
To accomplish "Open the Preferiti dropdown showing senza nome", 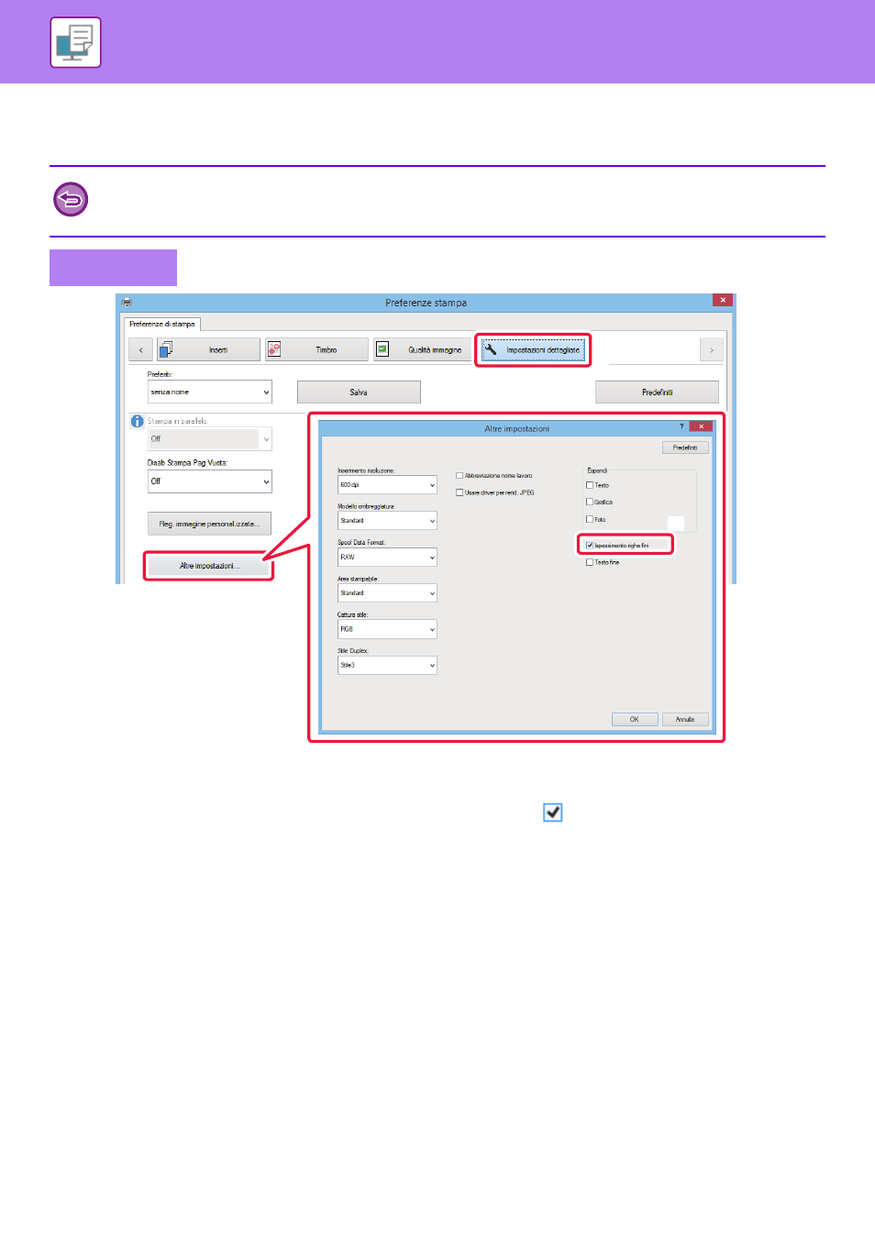I will pyautogui.click(x=210, y=392).
